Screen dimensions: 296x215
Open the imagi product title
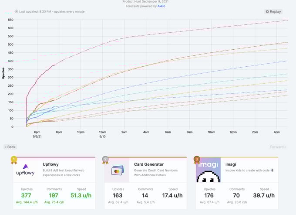tap(230, 164)
